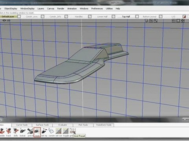
Task: Open the Layers menu
Action: (41, 9)
